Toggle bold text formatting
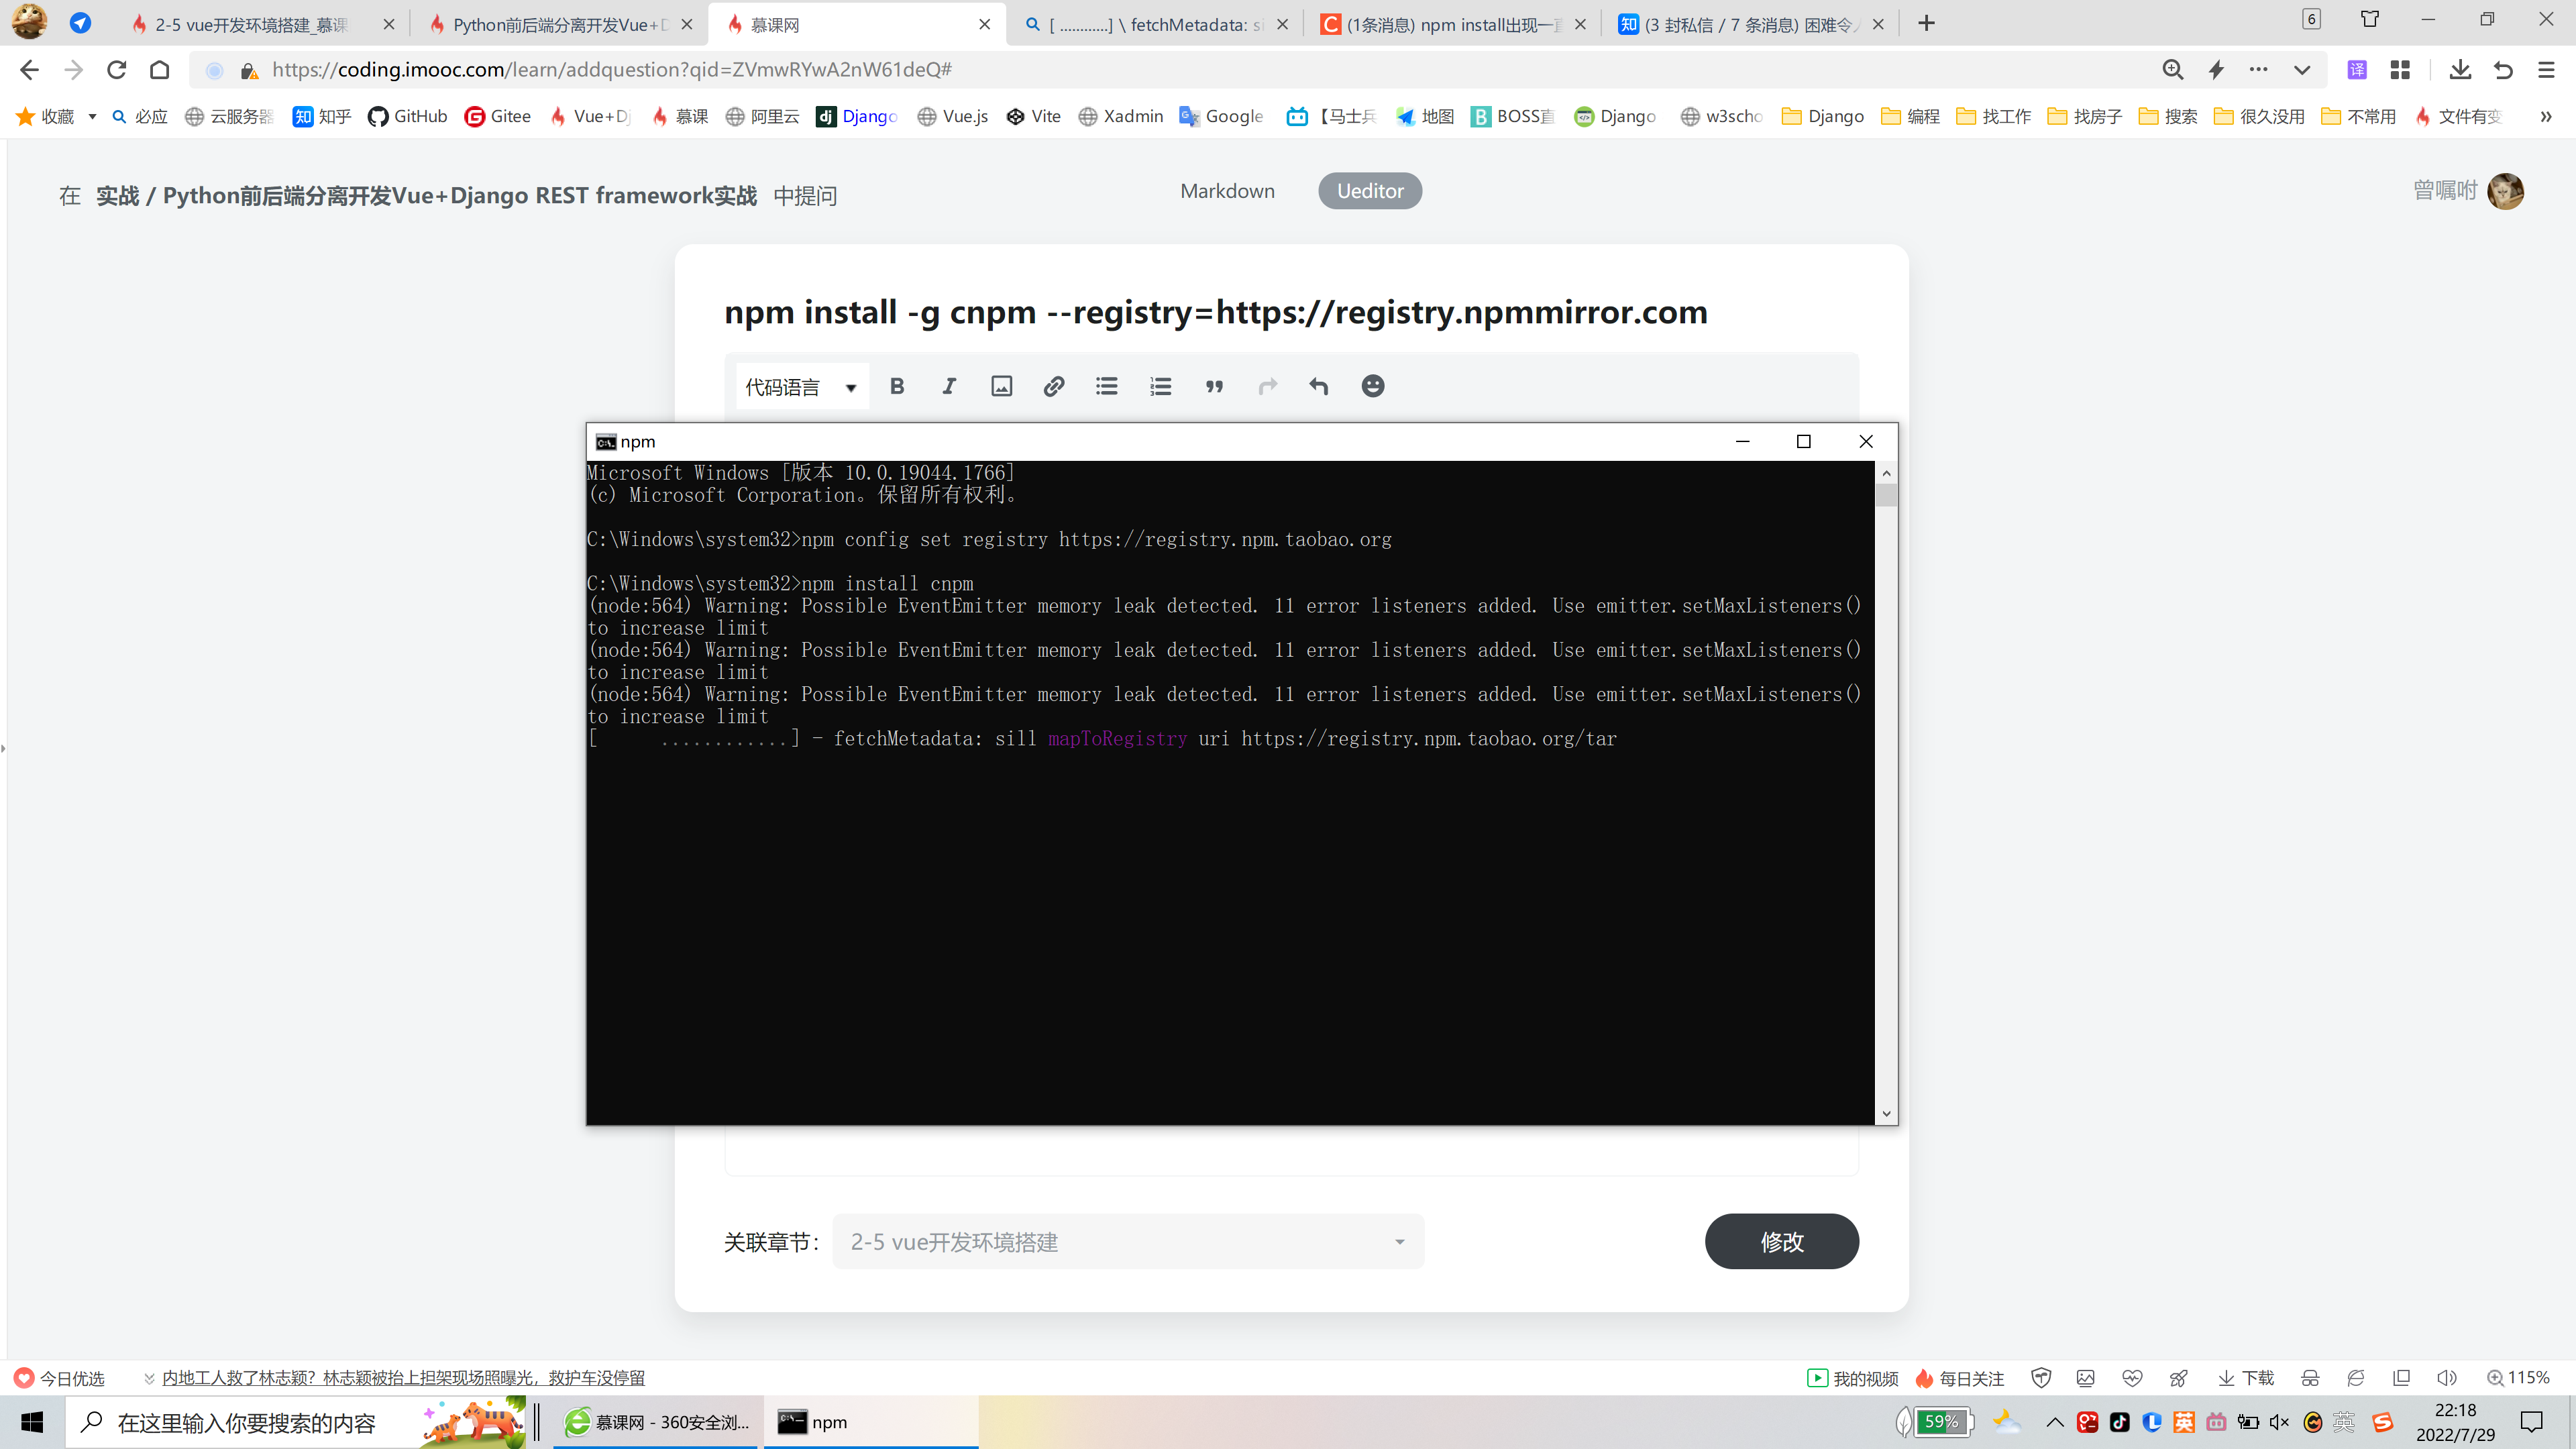Screen dimensions: 2576x1449 tap(897, 386)
